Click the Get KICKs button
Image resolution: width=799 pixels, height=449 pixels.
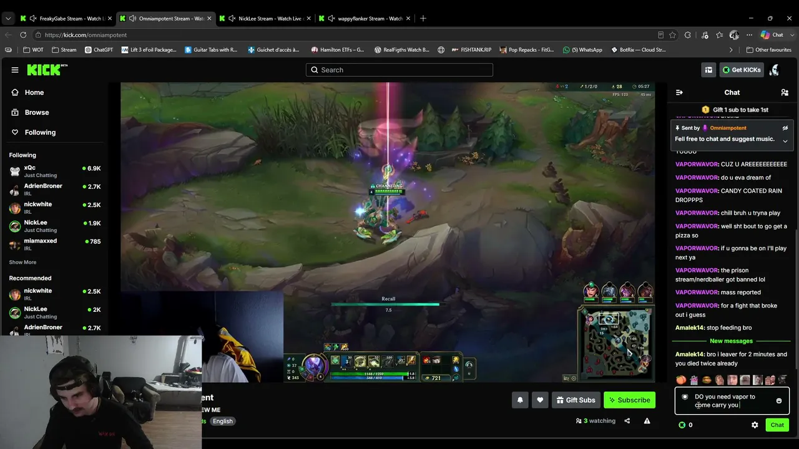pos(742,70)
